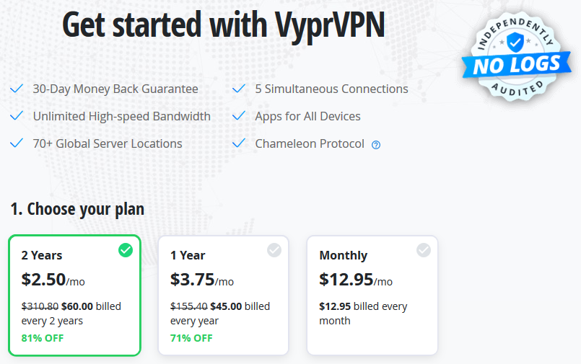Click the Choose your plan section heading
Image resolution: width=581 pixels, height=364 pixels.
click(77, 209)
